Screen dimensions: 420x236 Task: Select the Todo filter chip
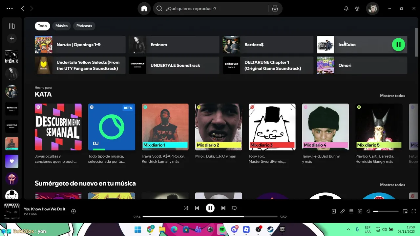point(42,26)
